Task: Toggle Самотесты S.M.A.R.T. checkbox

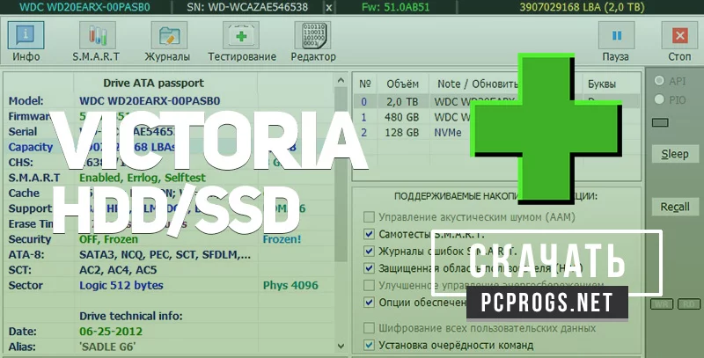Action: [x=369, y=234]
